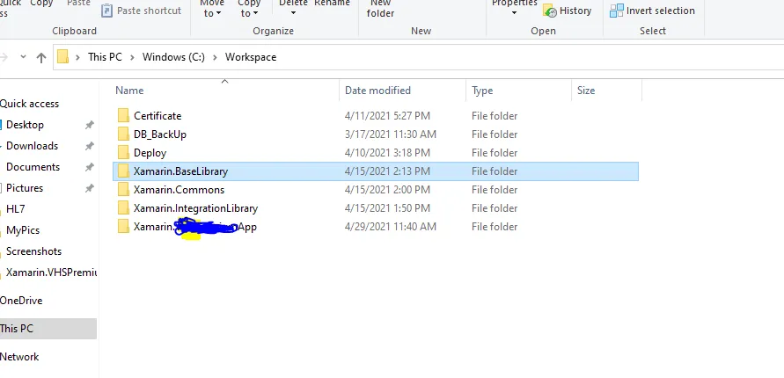Viewport: 784px width, 378px height.
Task: Navigate to Windows (C:) breadcrumb
Action: [173, 57]
